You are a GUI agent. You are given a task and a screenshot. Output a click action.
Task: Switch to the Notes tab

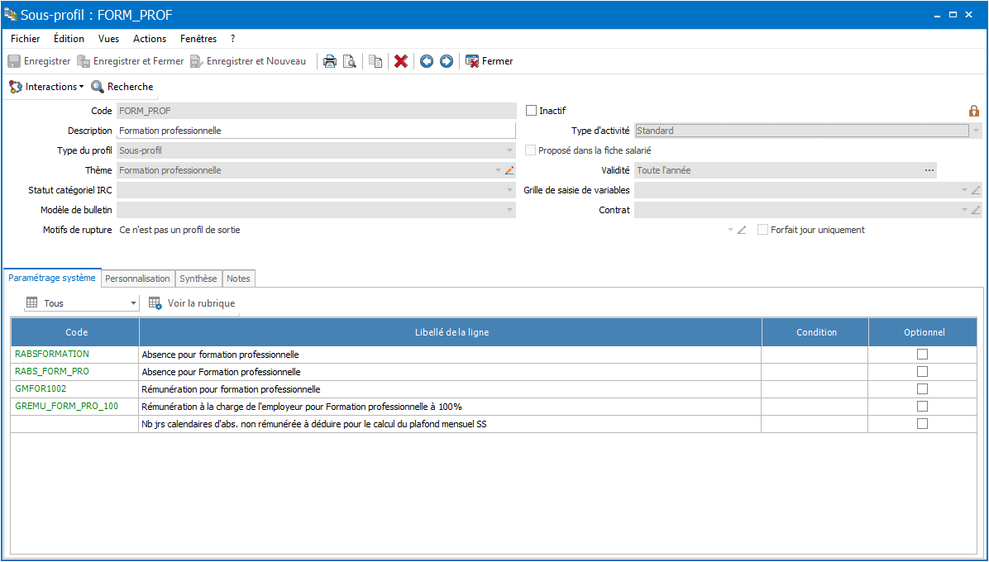(x=238, y=279)
